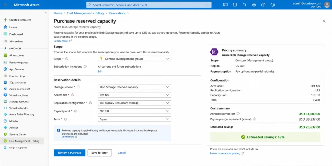Click the Monitor gauge icon
The height and width of the screenshot is (166, 332).
6,121
